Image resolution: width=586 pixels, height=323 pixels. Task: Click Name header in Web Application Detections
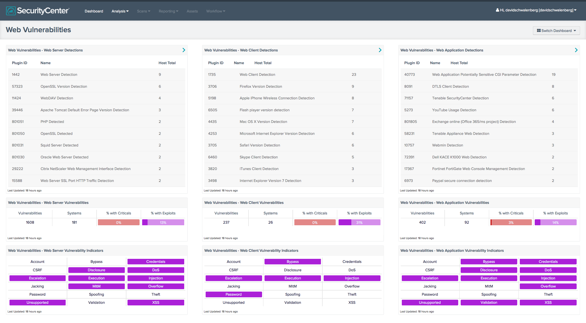click(435, 63)
